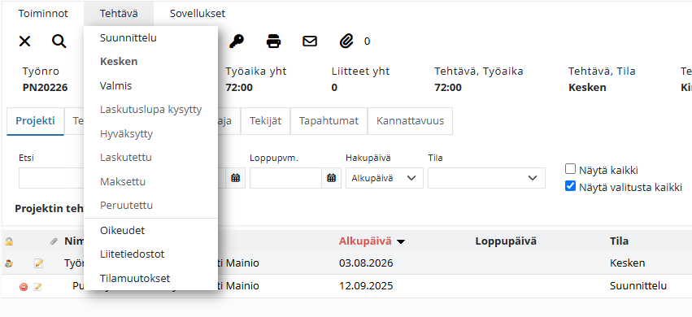The width and height of the screenshot is (692, 317).
Task: Sort by Alkupäivä column header
Action: tap(365, 241)
